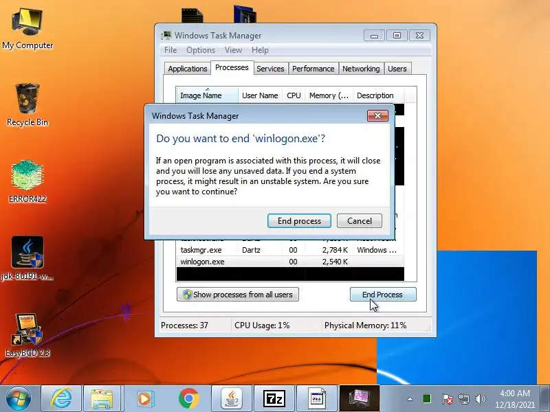Sort by Description column header
Image resolution: width=550 pixels, height=412 pixels.
coord(379,95)
